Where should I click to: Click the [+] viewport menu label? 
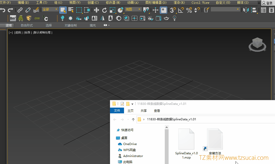(x=11, y=32)
